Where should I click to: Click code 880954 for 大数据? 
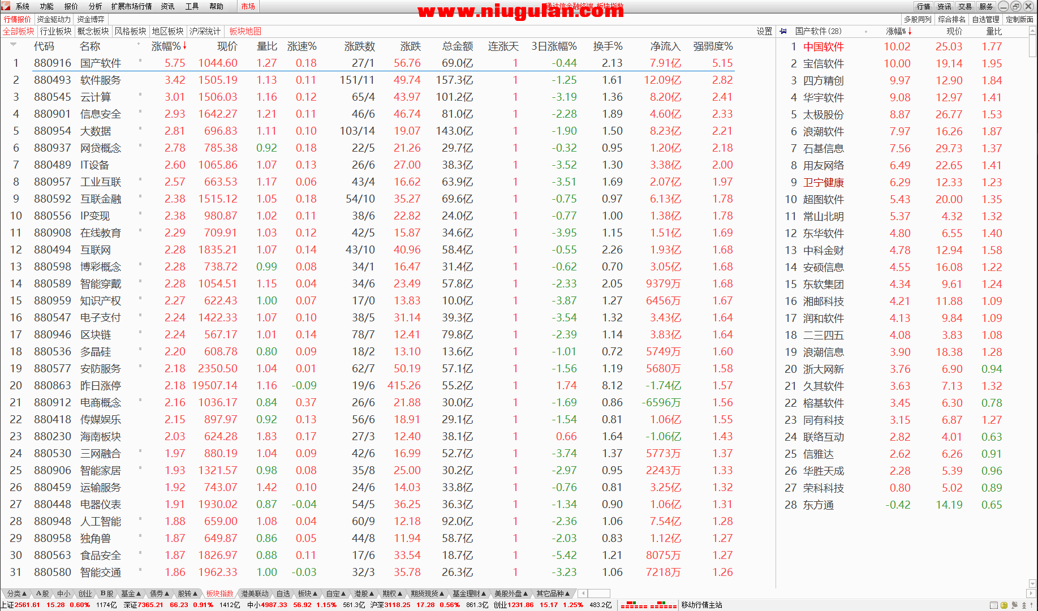point(53,131)
